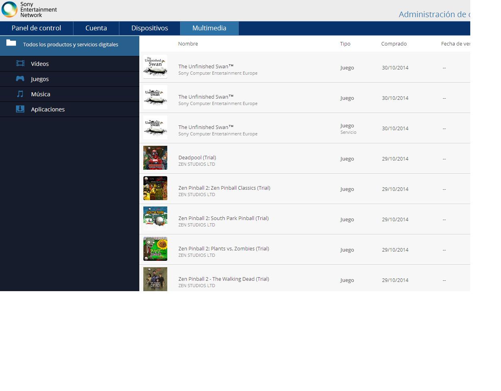Image resolution: width=501 pixels, height=391 pixels.
Task: Click the Fecha de vencimiento column header
Action: (455, 44)
